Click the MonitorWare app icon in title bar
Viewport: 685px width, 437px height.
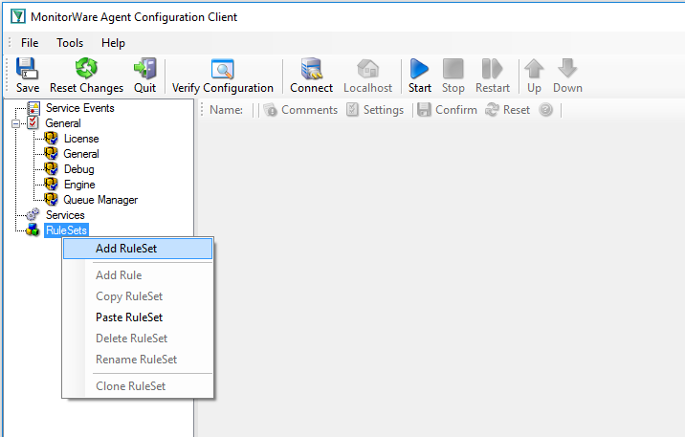click(18, 16)
